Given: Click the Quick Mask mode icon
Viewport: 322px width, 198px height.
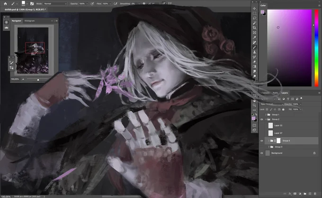Looking at the screenshot, I should pos(254,125).
